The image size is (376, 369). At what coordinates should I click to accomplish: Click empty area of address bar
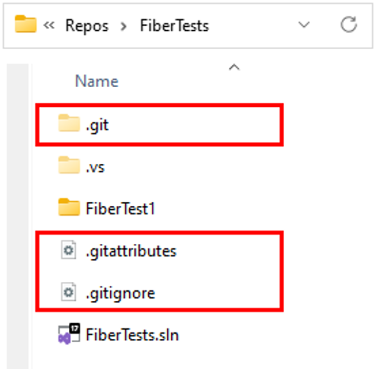pyautogui.click(x=252, y=25)
